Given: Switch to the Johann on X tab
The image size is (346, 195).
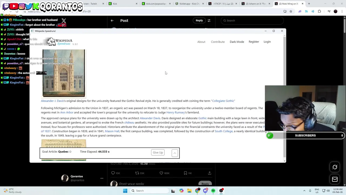Looking at the screenshot, I should point(257,4).
